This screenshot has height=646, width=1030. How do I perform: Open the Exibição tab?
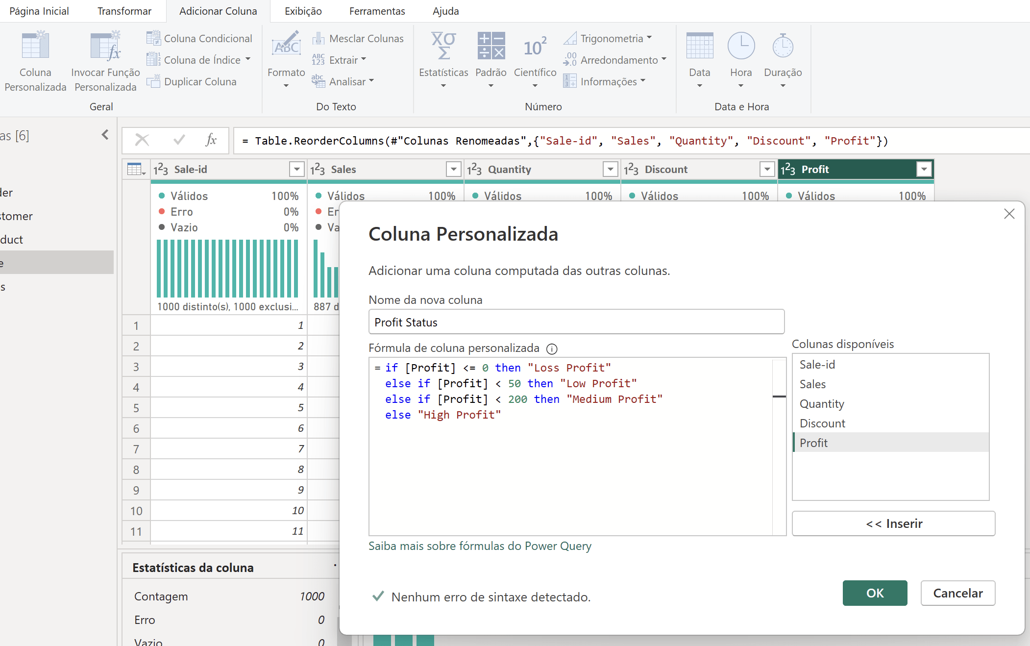[x=303, y=11]
